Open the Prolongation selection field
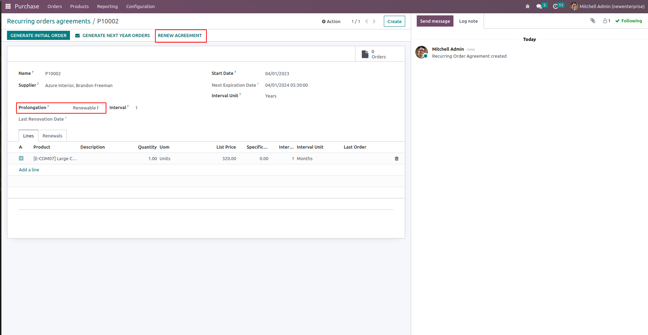 86,108
